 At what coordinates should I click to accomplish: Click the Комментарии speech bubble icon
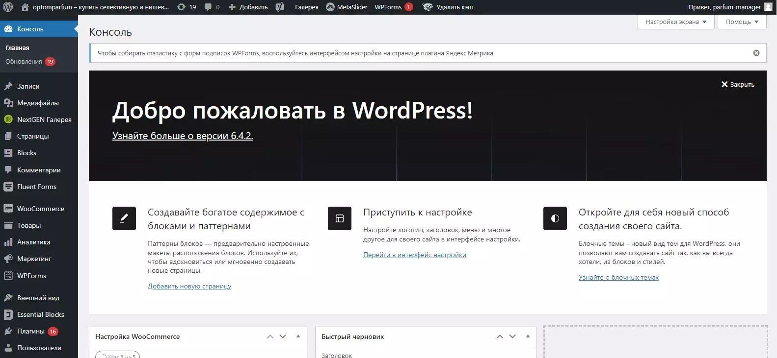pyautogui.click(x=8, y=170)
